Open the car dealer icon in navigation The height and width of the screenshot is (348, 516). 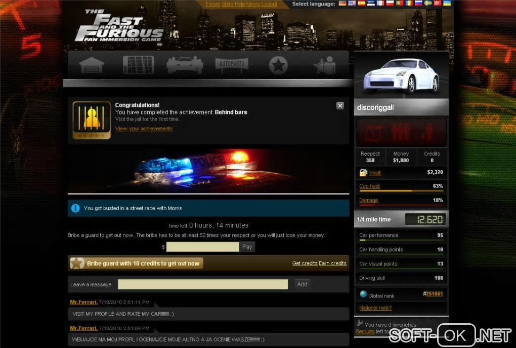coord(185,65)
